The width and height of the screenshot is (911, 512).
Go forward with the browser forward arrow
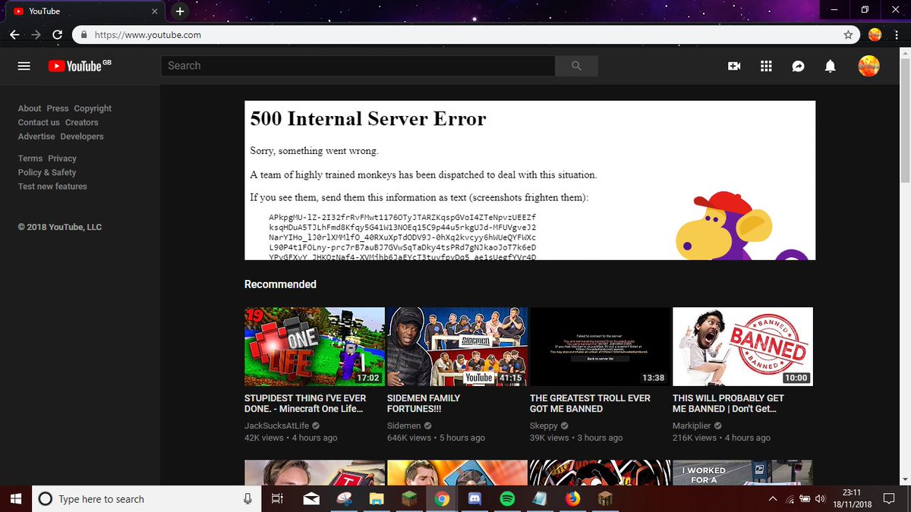tap(36, 35)
